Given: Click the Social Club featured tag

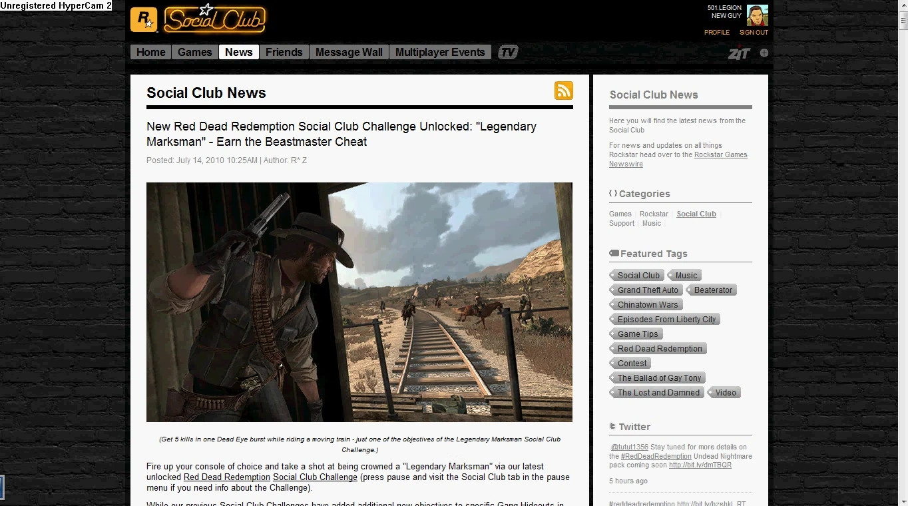Looking at the screenshot, I should (x=637, y=275).
